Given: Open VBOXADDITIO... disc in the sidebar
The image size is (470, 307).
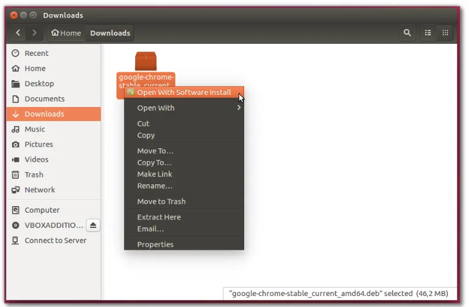Looking at the screenshot, I should coord(47,226).
